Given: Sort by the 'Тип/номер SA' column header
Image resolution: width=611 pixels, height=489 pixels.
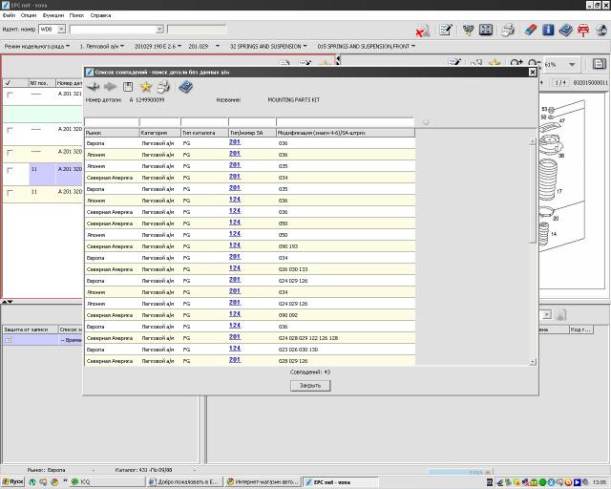Looking at the screenshot, I should (252, 133).
